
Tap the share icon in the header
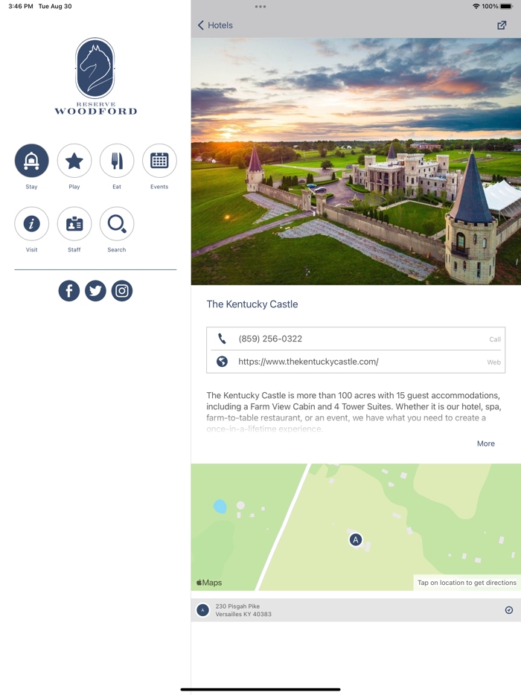click(x=502, y=25)
